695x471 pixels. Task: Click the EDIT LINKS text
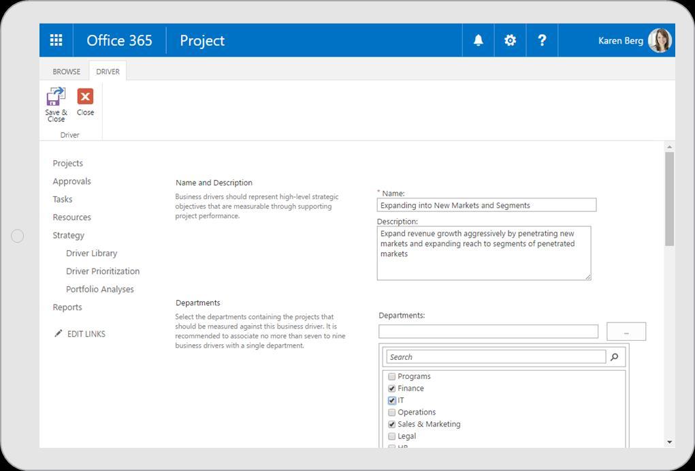(x=86, y=334)
